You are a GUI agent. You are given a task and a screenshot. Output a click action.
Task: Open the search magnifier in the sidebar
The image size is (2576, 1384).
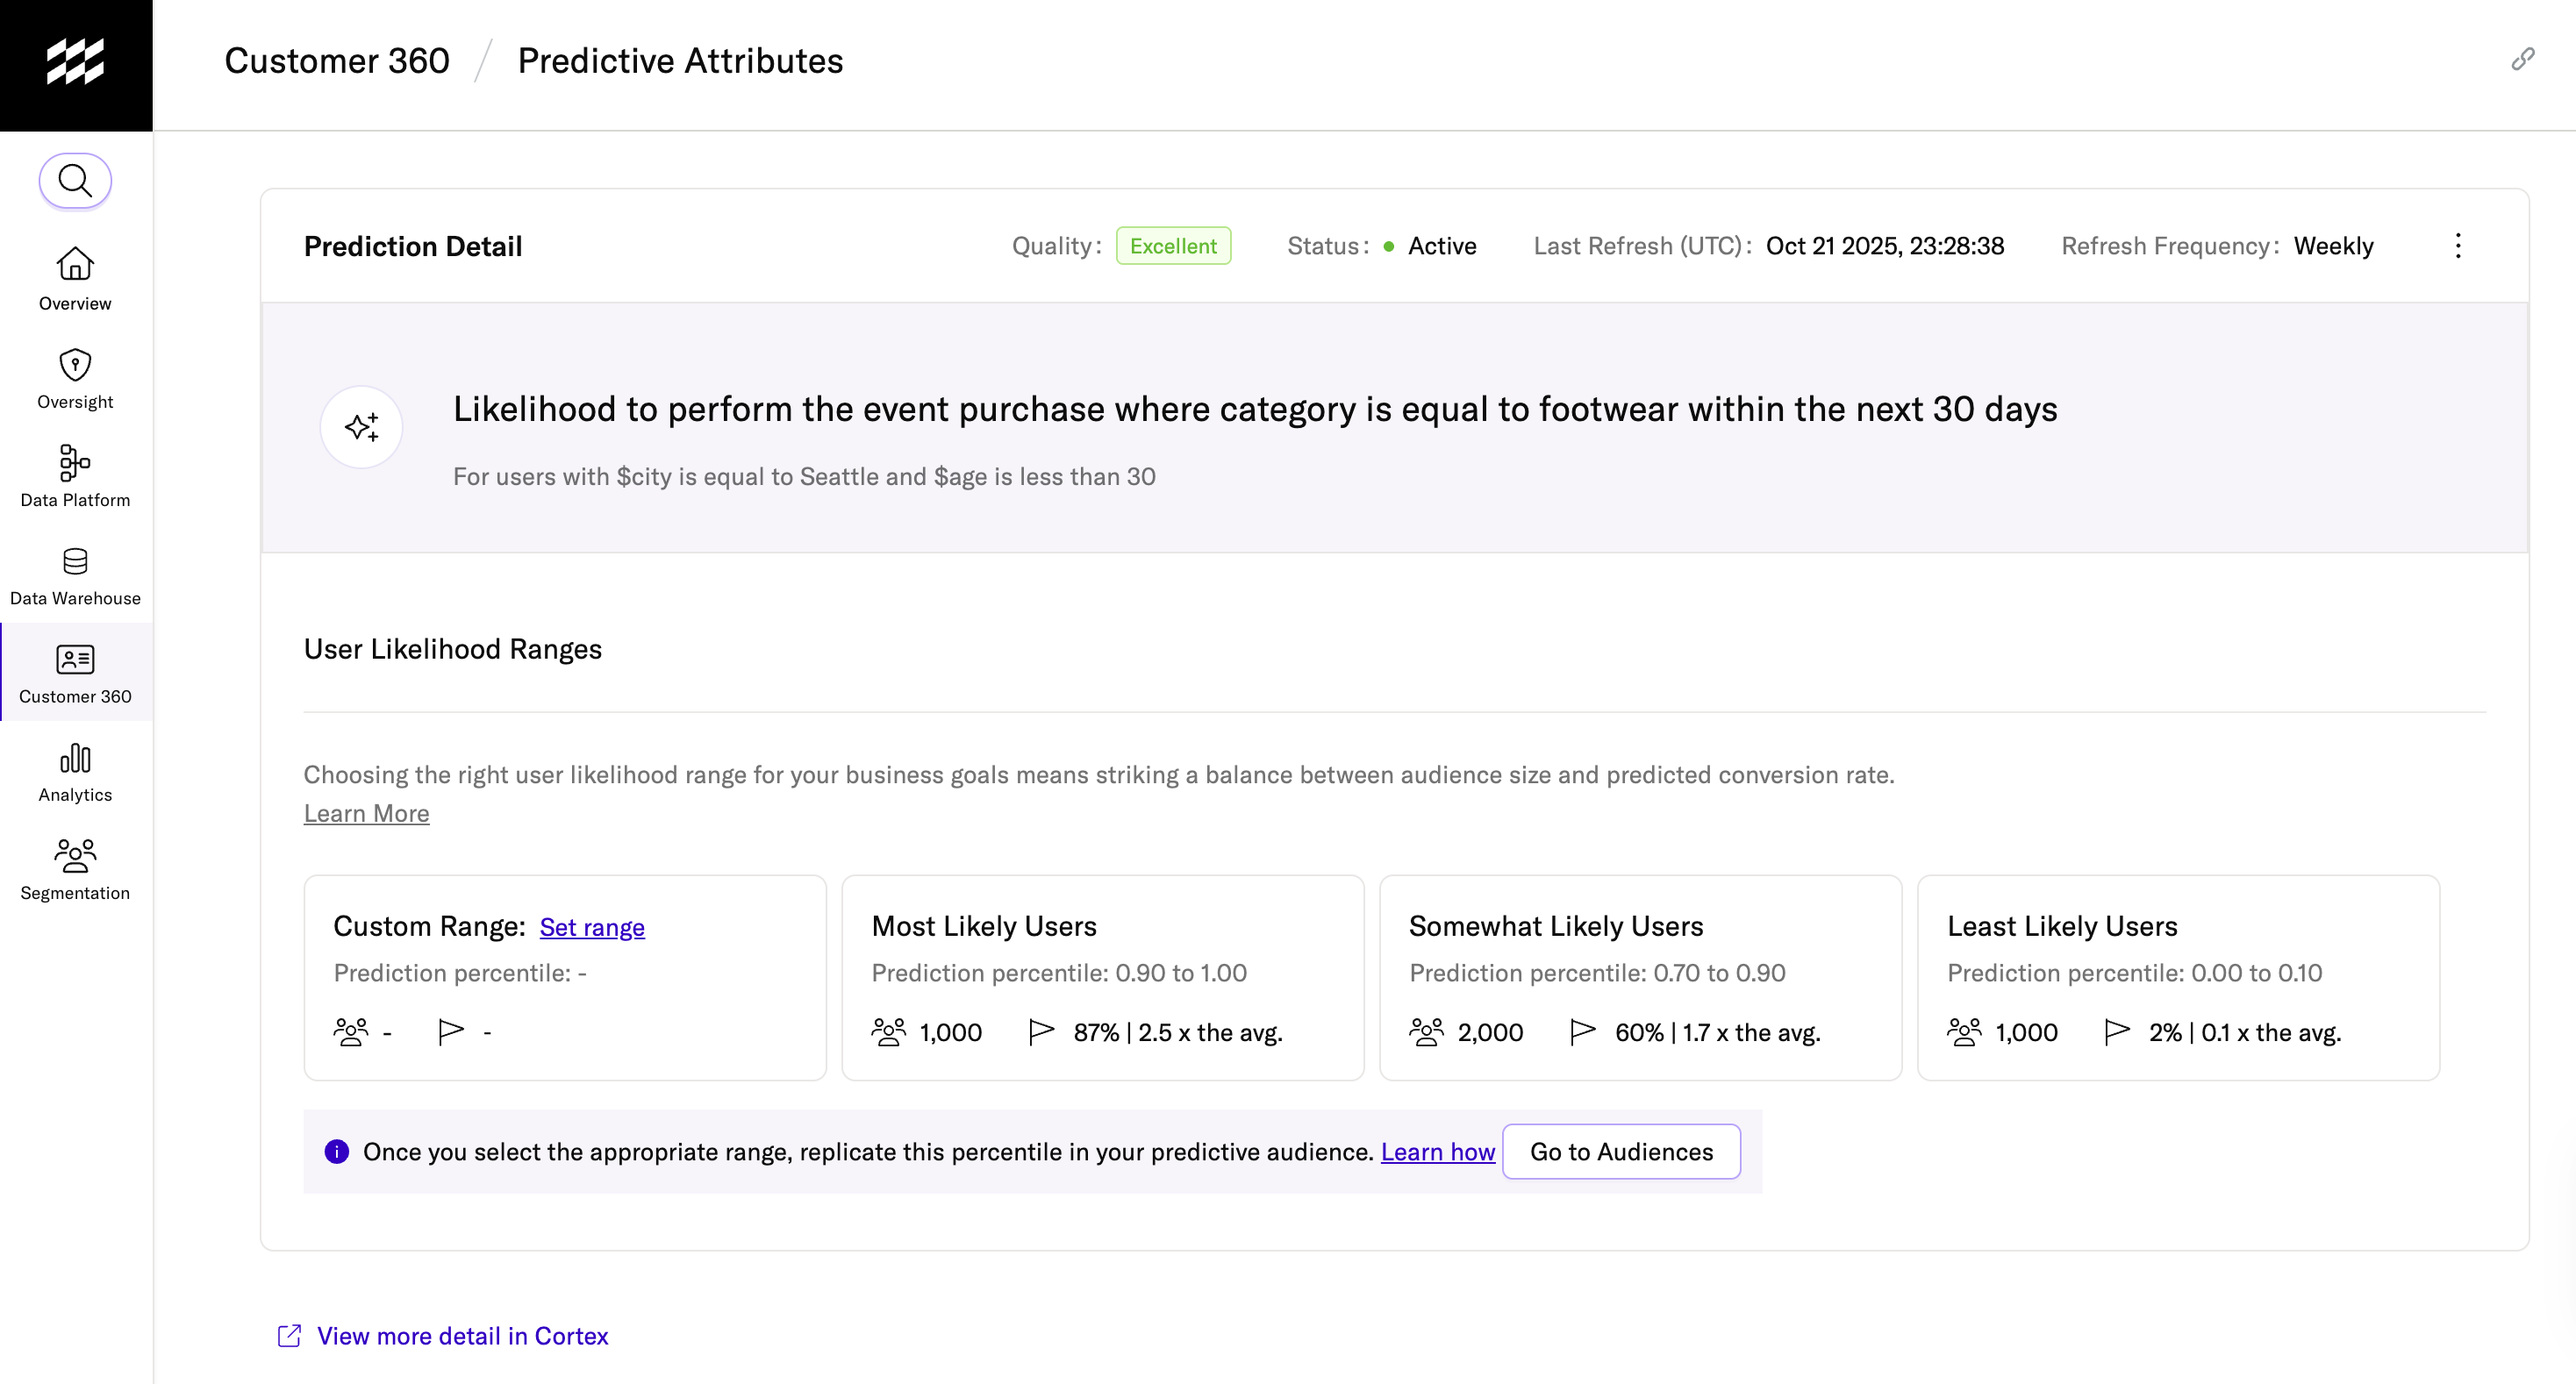(75, 181)
